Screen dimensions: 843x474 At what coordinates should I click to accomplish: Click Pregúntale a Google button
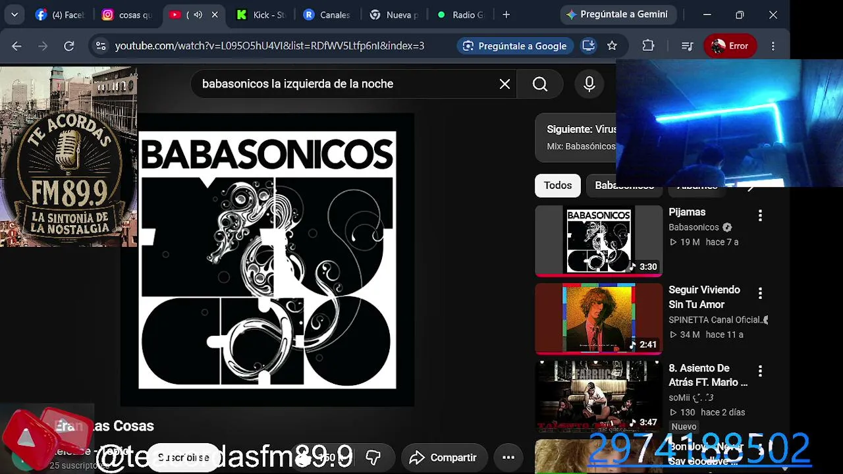[x=514, y=46]
